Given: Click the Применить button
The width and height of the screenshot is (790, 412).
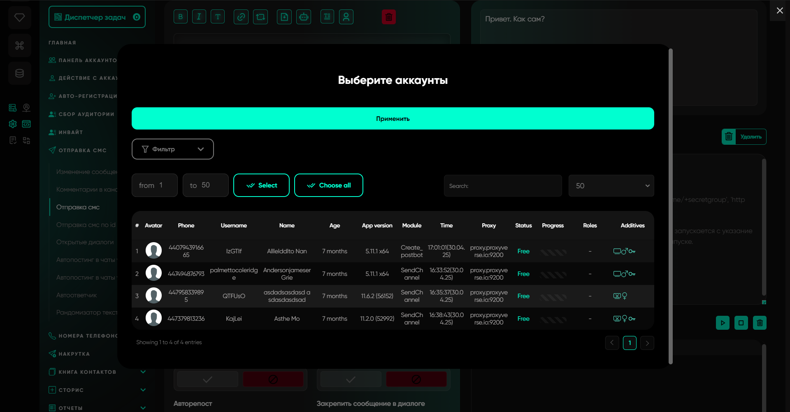Looking at the screenshot, I should click(x=393, y=118).
